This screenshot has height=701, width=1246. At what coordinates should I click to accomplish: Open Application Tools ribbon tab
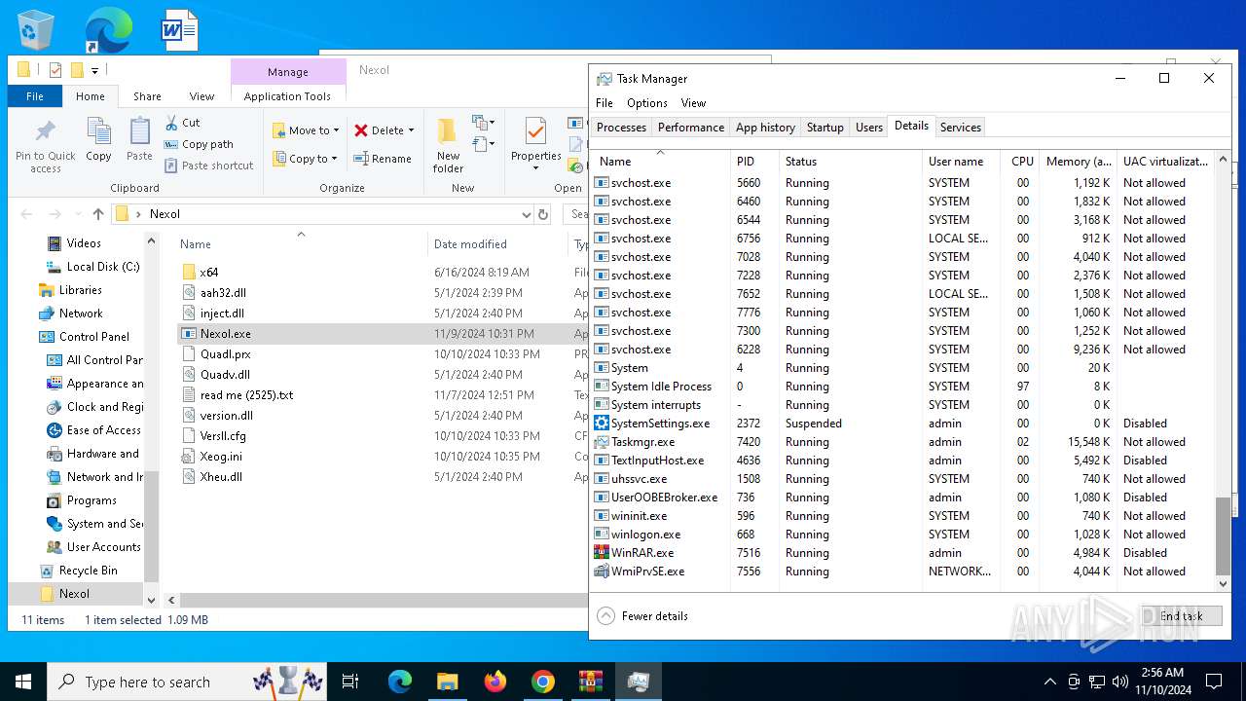287,96
